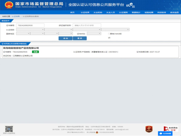Open the 在线客服 chat widget

pos(165,133)
